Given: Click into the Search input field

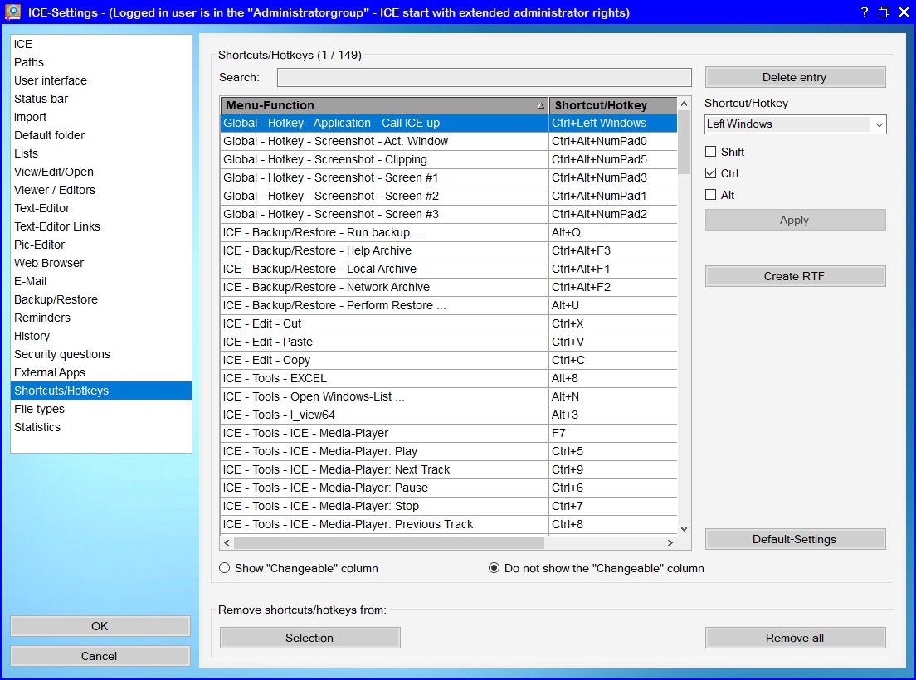Looking at the screenshot, I should click(484, 77).
